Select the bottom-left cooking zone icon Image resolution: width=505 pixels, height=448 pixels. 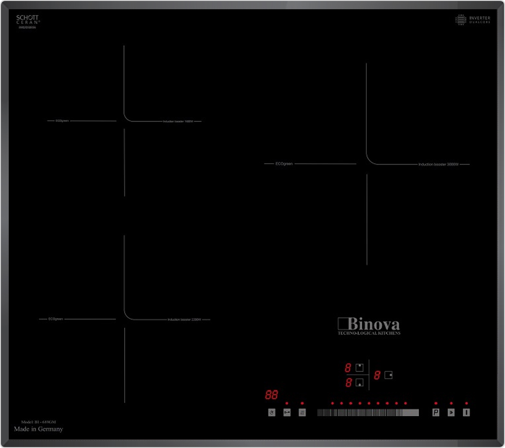(359, 383)
